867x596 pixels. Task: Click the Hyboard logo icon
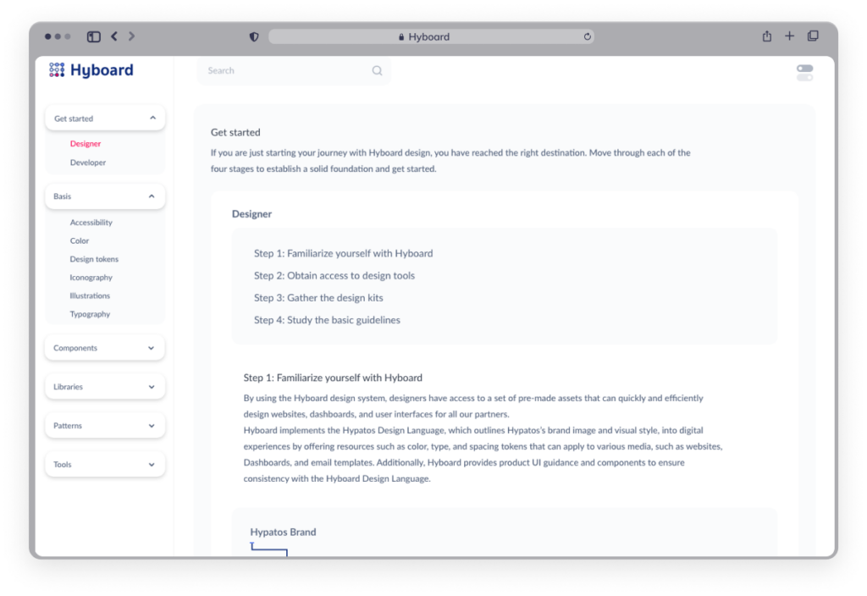tap(57, 70)
